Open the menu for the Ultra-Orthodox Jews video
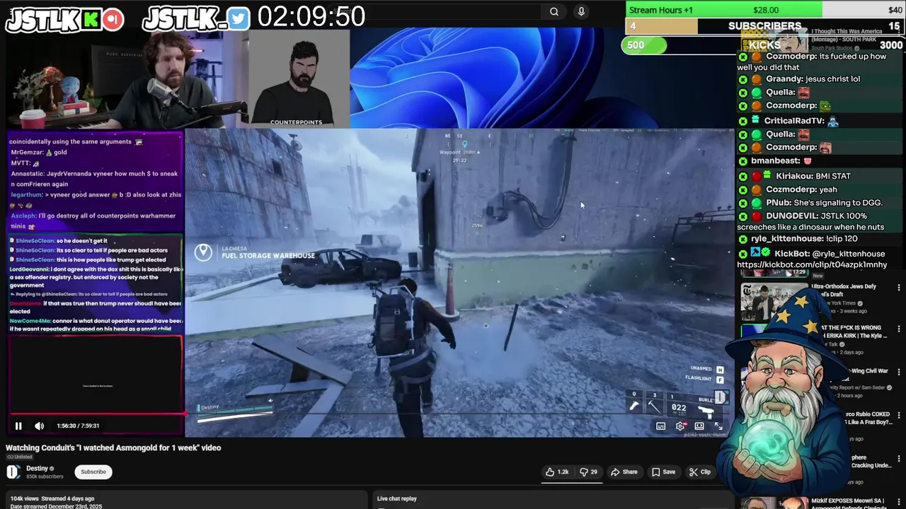This screenshot has width=906, height=509. [x=899, y=288]
